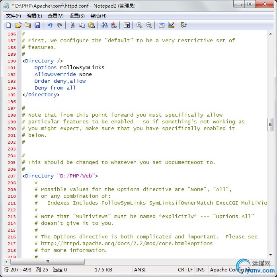Screen dimensions: 277x277
Task: Click "# doesn't give it to you." comment
Action: click(x=74, y=223)
